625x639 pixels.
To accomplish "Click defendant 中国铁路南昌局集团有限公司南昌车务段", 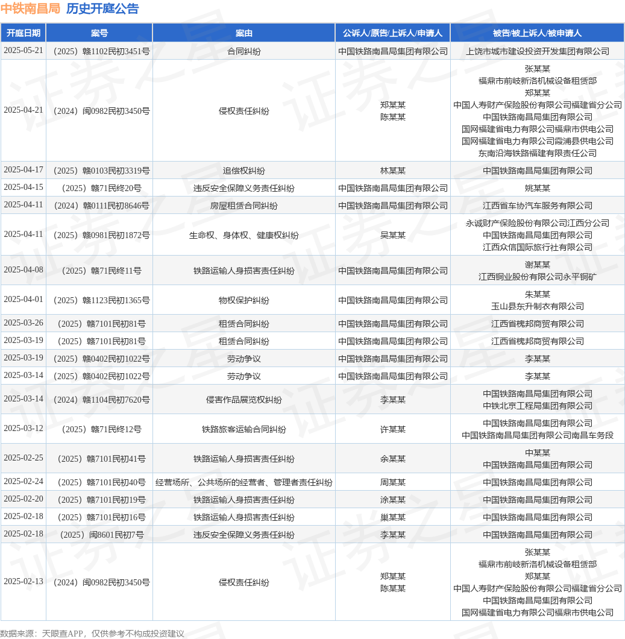I will click(538, 436).
